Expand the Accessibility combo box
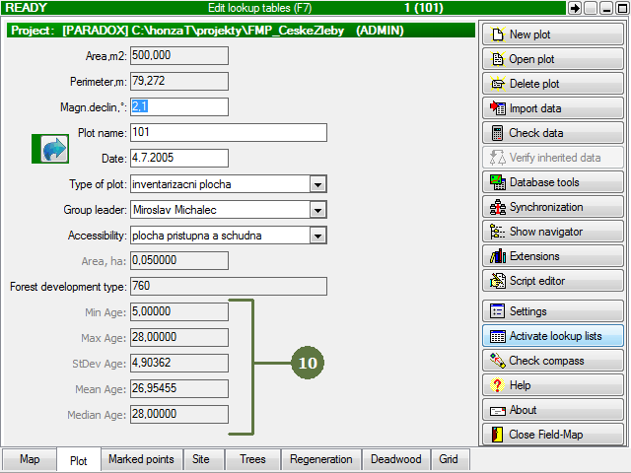Image resolution: width=631 pixels, height=473 pixels. coord(317,235)
